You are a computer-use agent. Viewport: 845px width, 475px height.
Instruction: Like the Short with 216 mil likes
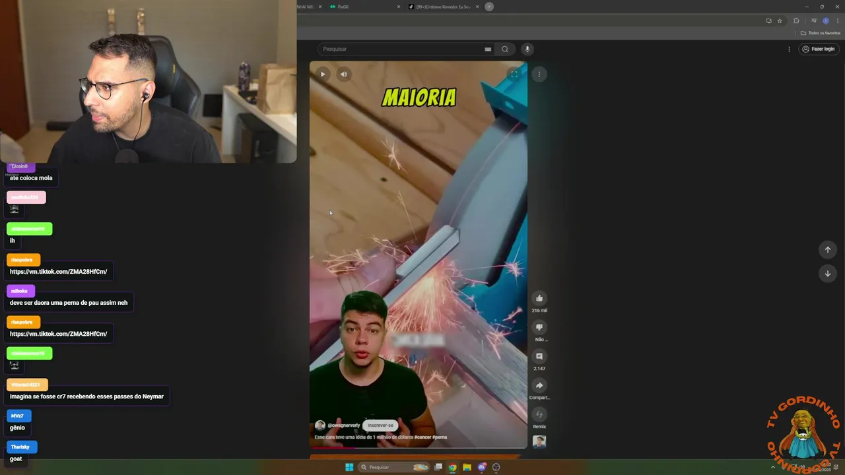click(x=539, y=298)
